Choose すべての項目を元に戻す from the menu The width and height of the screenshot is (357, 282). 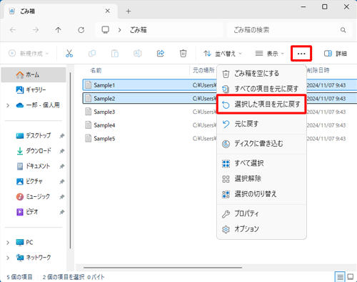tap(261, 89)
